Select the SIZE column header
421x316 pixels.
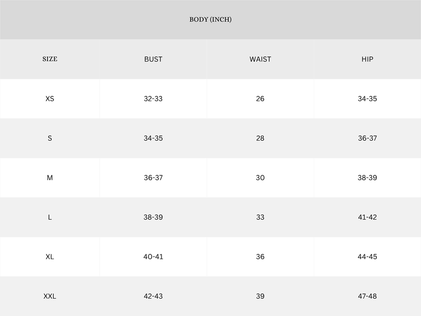50,59
